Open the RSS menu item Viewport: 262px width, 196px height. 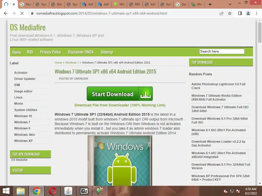coord(30,52)
